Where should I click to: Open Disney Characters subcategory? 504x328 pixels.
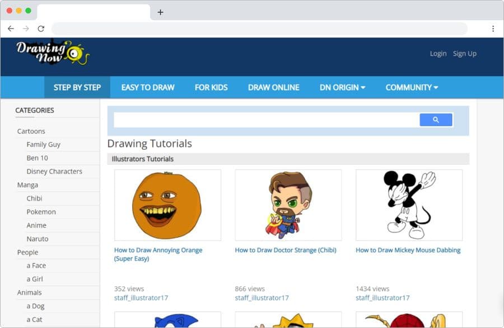pyautogui.click(x=54, y=172)
